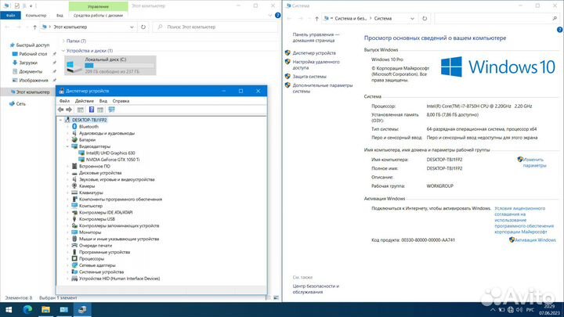Image resolution: width=564 pixels, height=317 pixels.
Task: Click the Device Manager taskbar icon
Action: pos(82,309)
